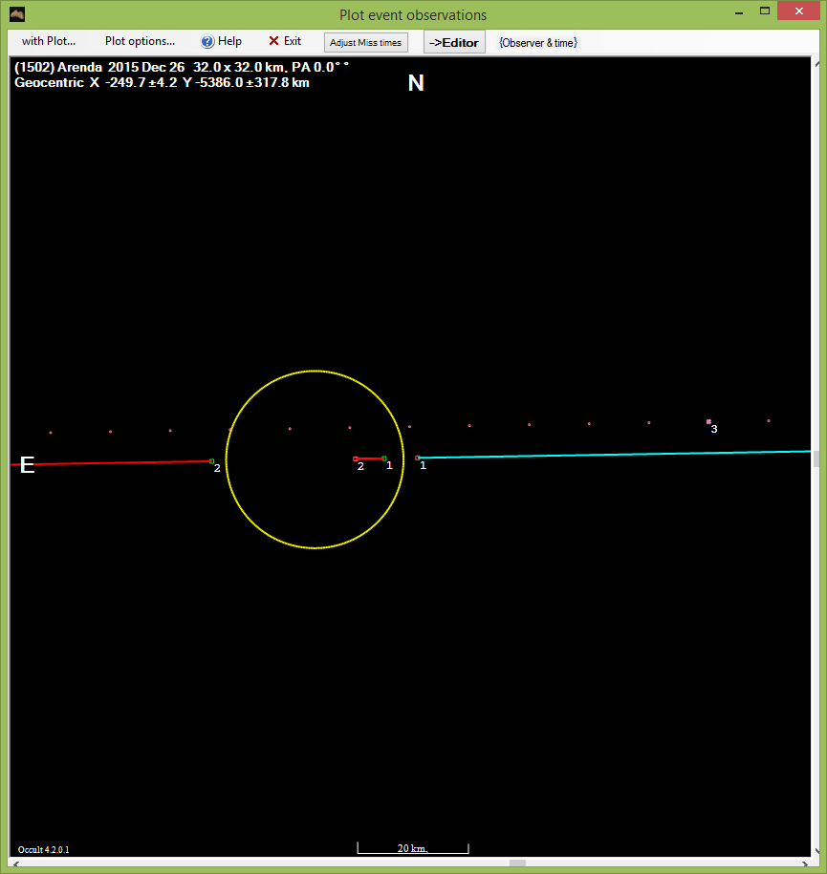827x874 pixels.
Task: Click the left arrow of horizontal scrollbar
Action: pos(15,863)
